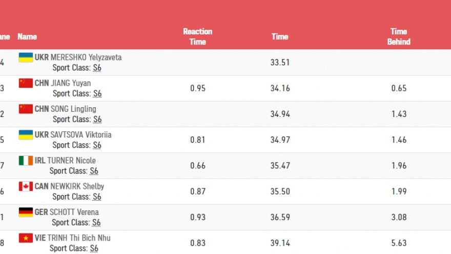
Task: Click Germany flag beside SCHOTT Verena
Action: tap(26, 212)
